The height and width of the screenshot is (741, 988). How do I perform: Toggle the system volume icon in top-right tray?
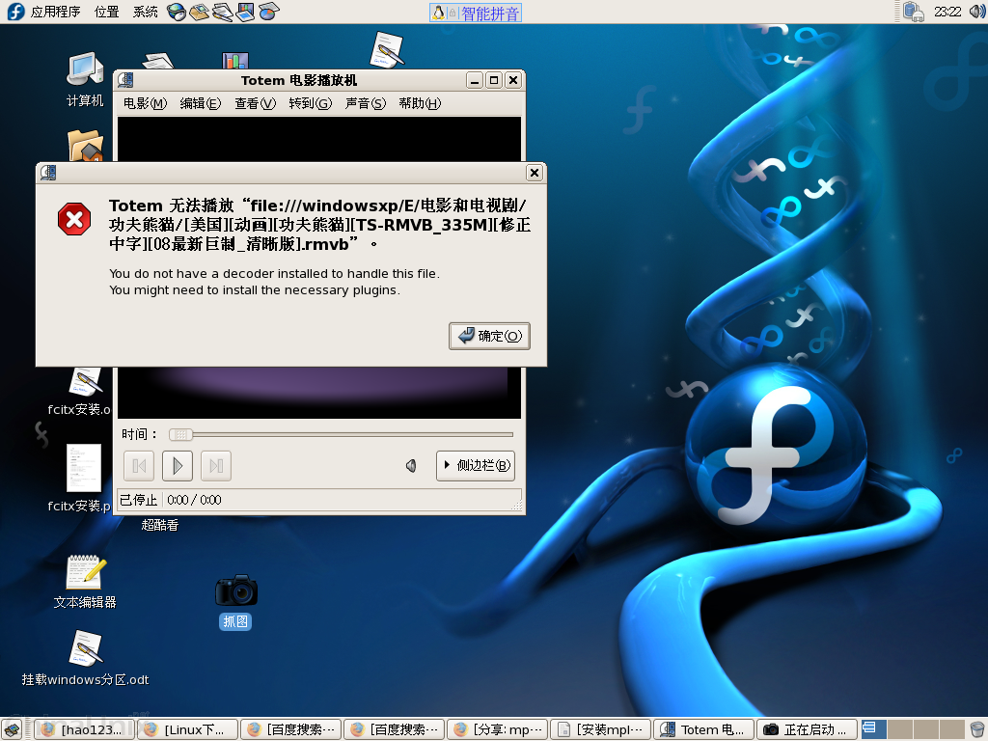click(975, 12)
